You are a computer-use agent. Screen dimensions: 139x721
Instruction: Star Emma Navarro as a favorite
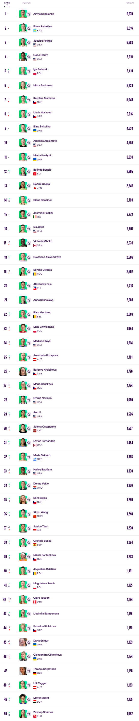(29, 400)
